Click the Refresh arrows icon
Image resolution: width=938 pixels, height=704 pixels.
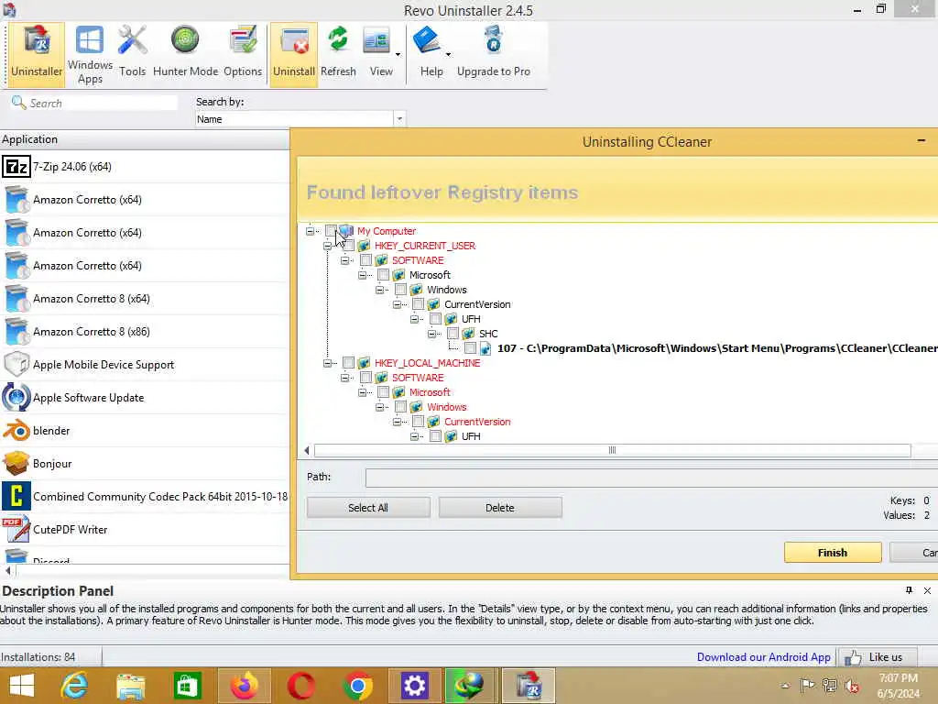click(338, 39)
